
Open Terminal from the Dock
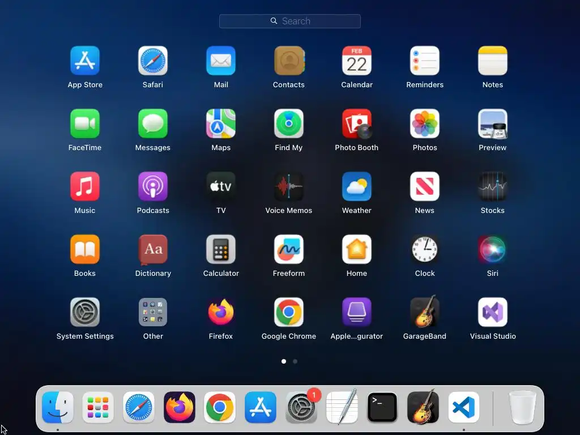point(382,407)
